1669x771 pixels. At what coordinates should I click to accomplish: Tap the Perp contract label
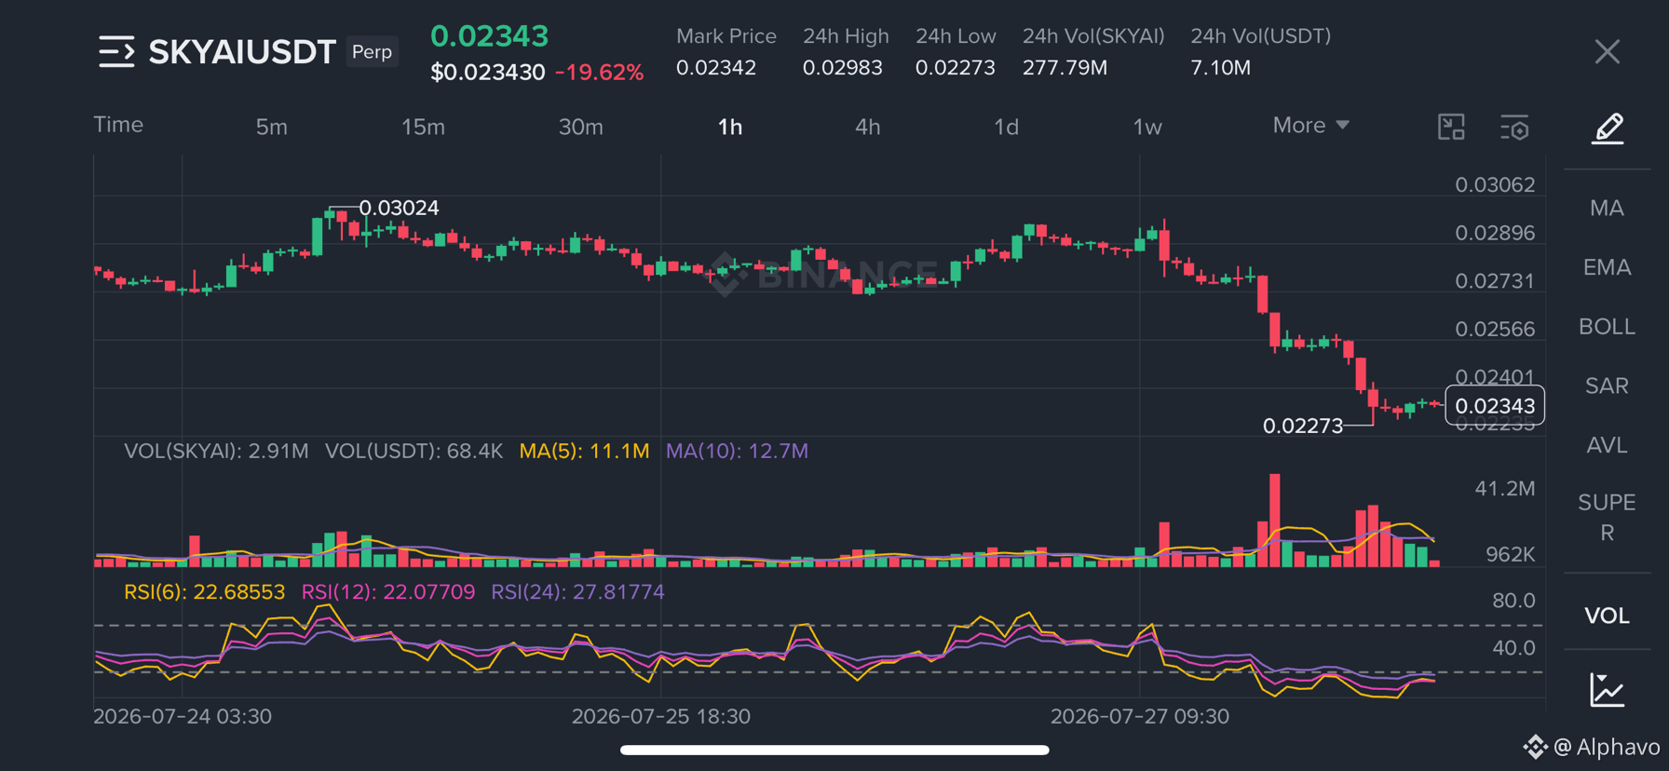[373, 52]
